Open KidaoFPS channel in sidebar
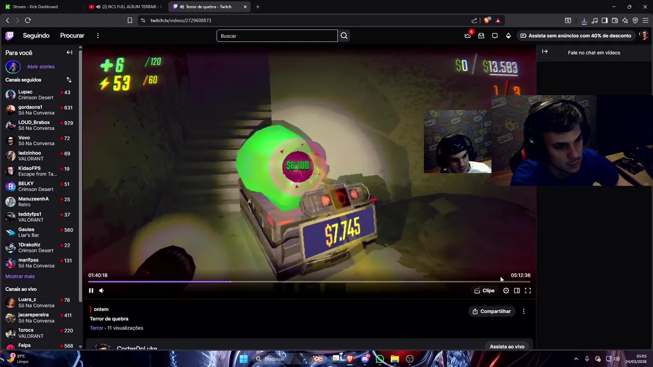 (41, 171)
